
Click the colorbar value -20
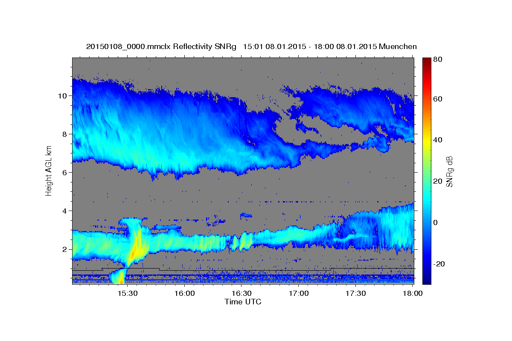pos(439,264)
